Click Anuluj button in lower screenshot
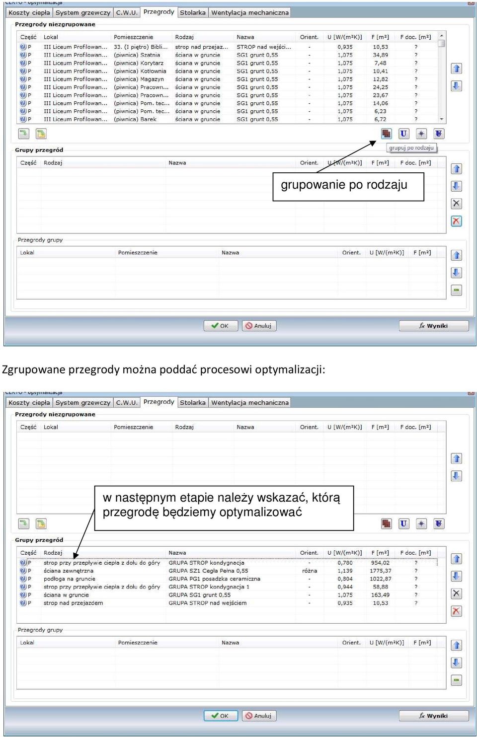Viewport: 477px width, 737px height. tap(259, 716)
